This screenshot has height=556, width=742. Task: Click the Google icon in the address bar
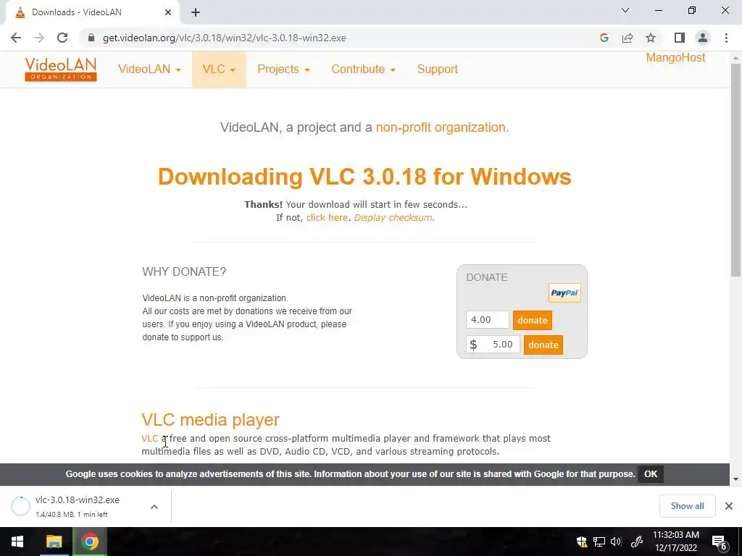click(604, 38)
